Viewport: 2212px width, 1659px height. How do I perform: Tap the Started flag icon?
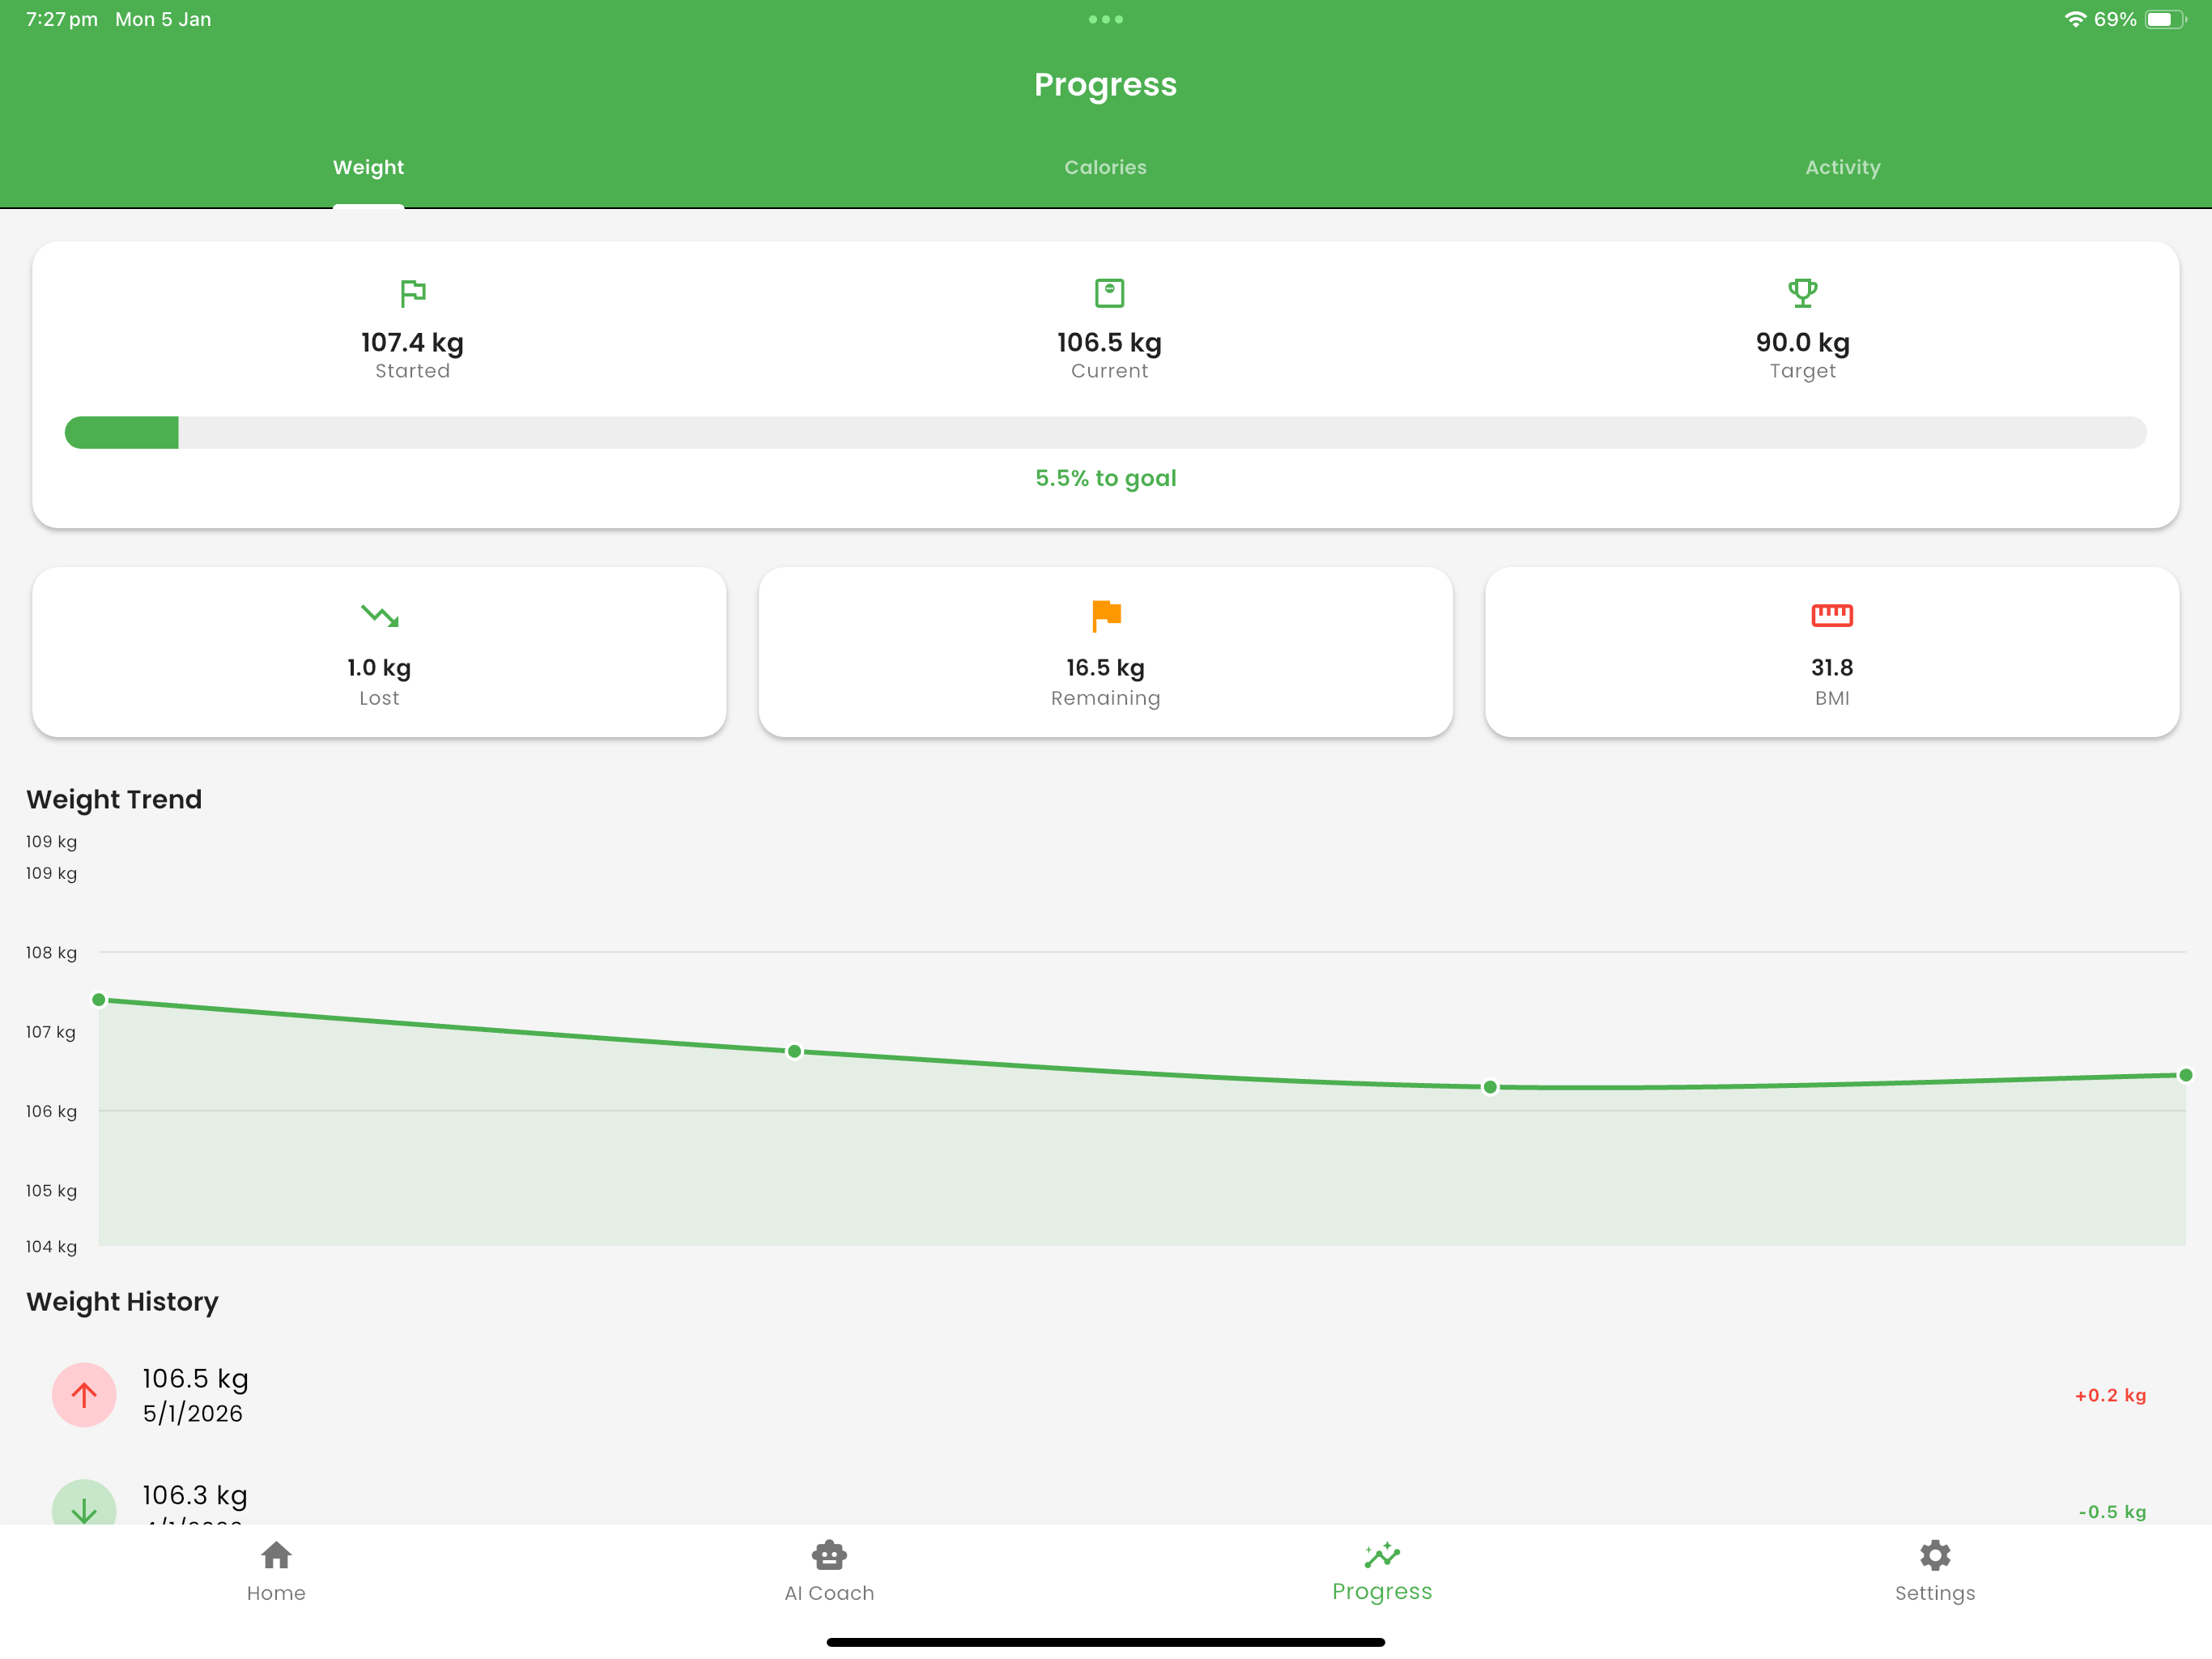pos(412,293)
